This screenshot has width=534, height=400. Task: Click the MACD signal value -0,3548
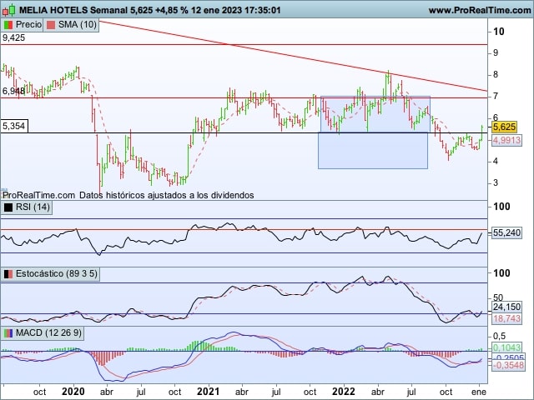(x=508, y=365)
